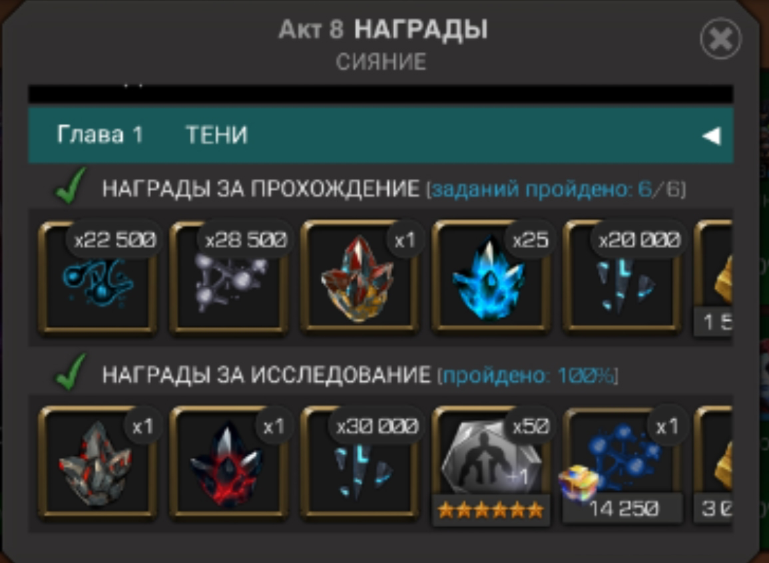This screenshot has height=563, width=769.
Task: Open the red-gold crystal x1 reward
Action: click(x=360, y=278)
